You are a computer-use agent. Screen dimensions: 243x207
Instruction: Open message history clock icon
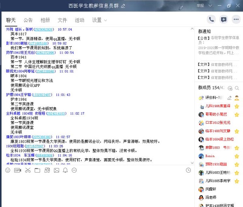(x=188, y=170)
